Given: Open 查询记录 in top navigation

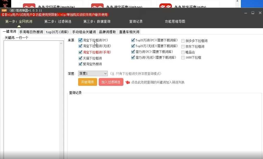Looking at the screenshot, I should (136, 21).
